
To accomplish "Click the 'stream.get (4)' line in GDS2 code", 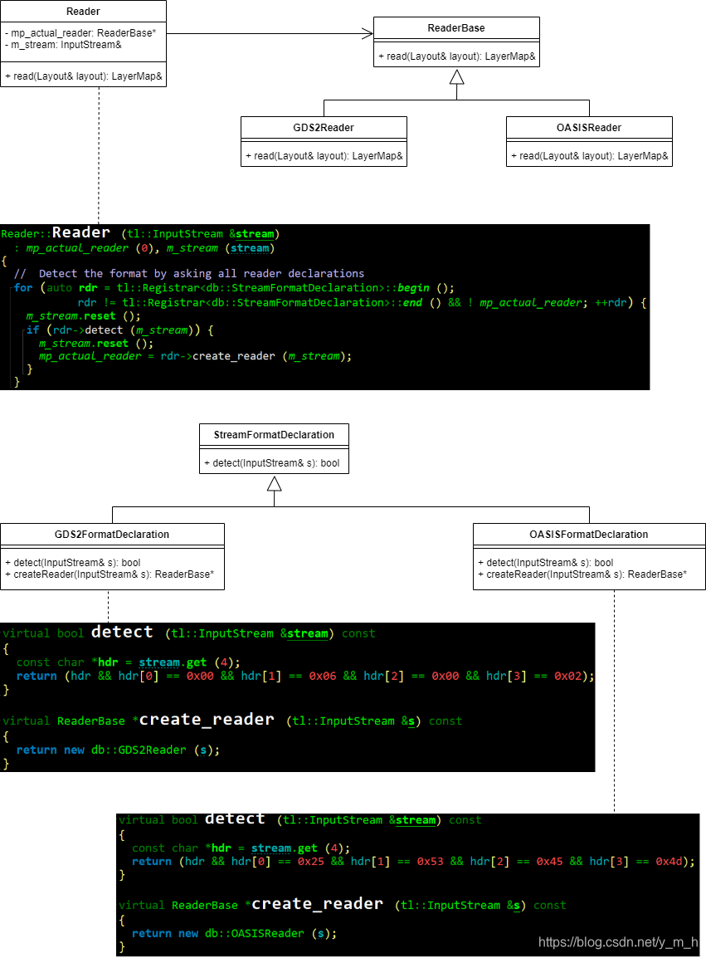I will point(129,662).
